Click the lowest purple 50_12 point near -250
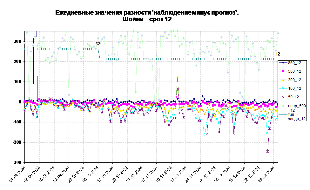Image resolution: width=310 pixels, height=190 pixels. 267,151
